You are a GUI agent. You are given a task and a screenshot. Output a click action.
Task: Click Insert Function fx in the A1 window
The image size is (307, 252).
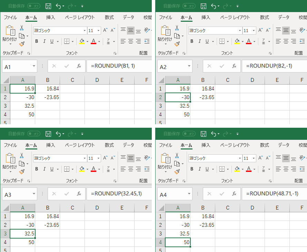tap(79, 66)
